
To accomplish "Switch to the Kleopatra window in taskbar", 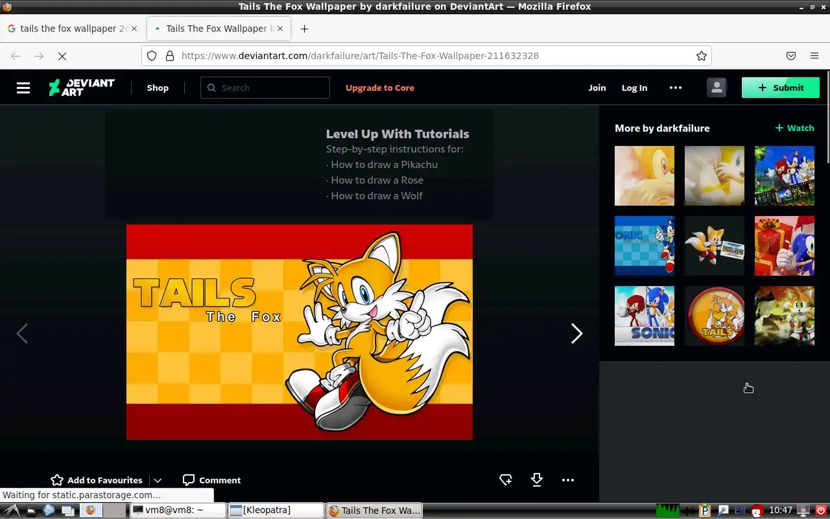I will click(276, 511).
